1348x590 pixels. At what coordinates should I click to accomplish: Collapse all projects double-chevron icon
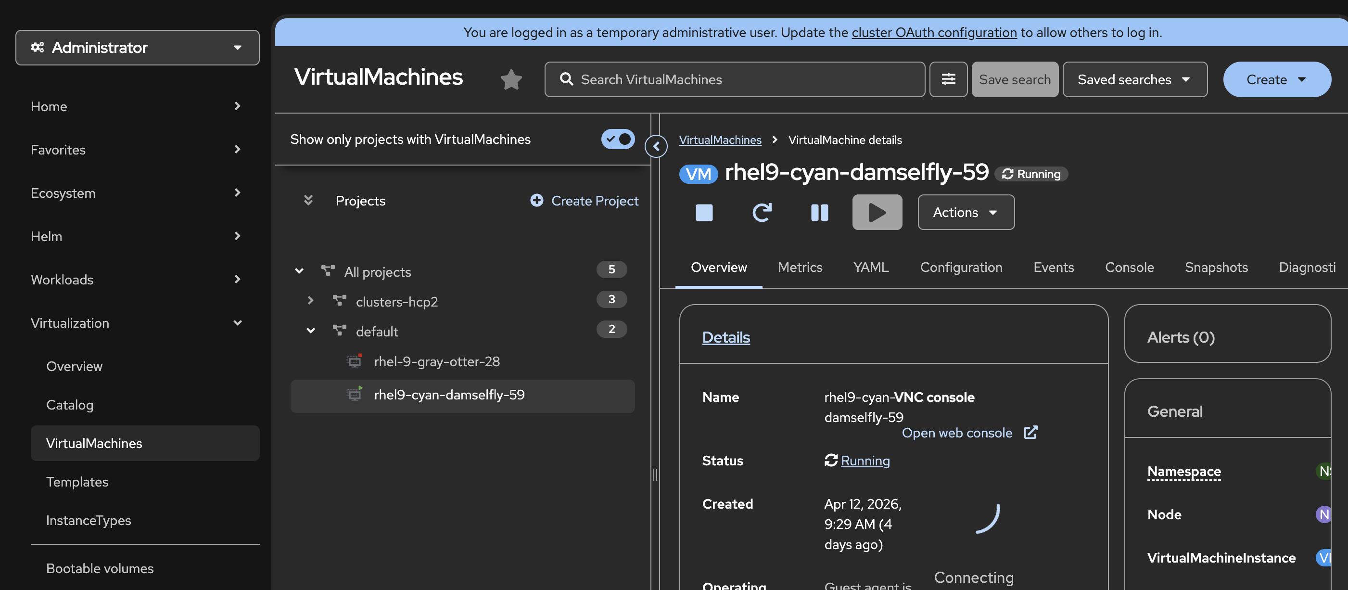[308, 201]
